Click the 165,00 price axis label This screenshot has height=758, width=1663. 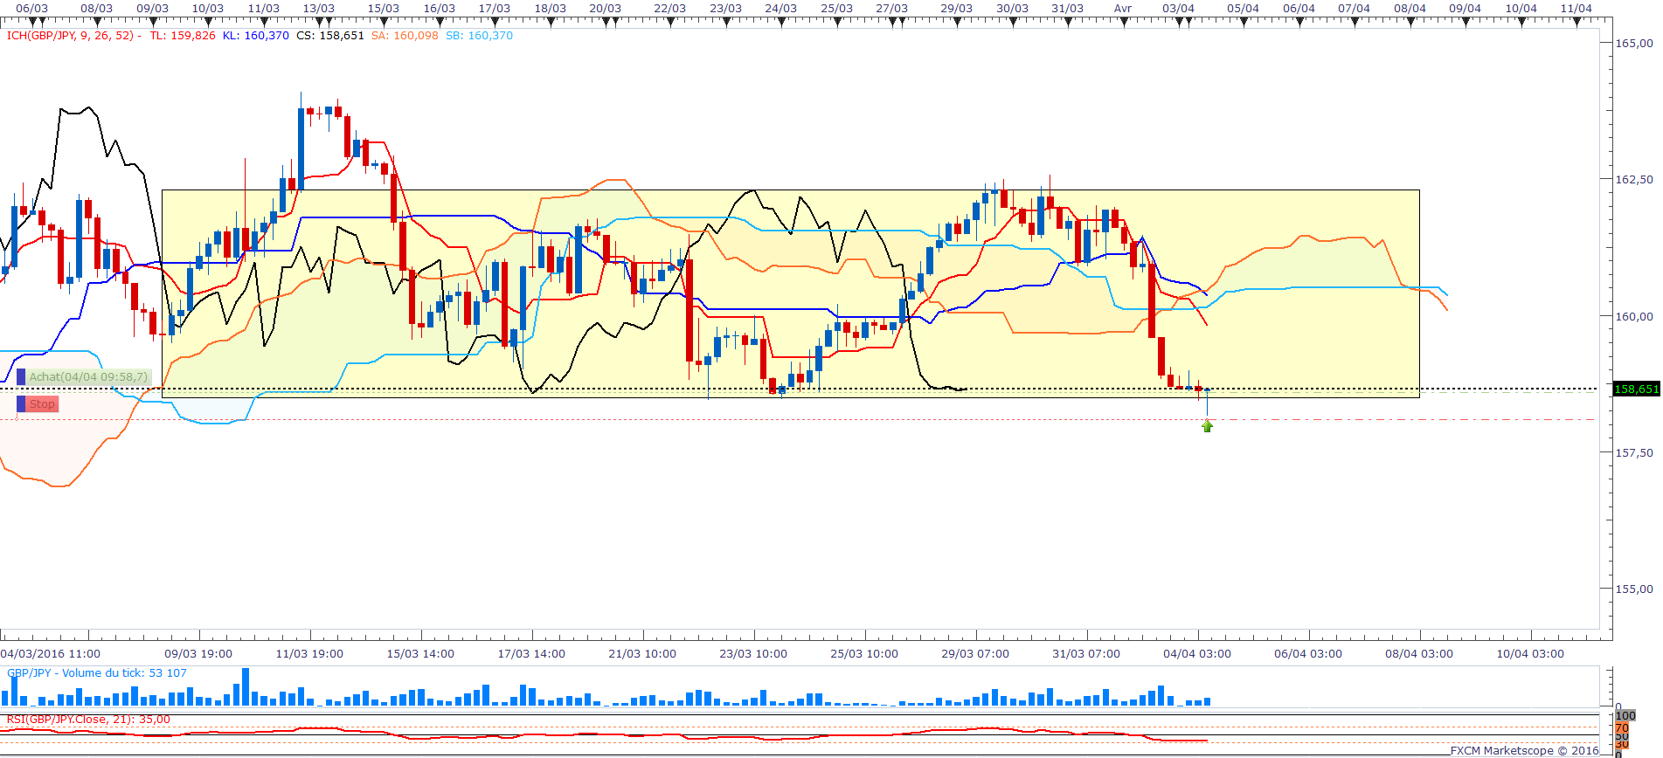(x=1634, y=43)
